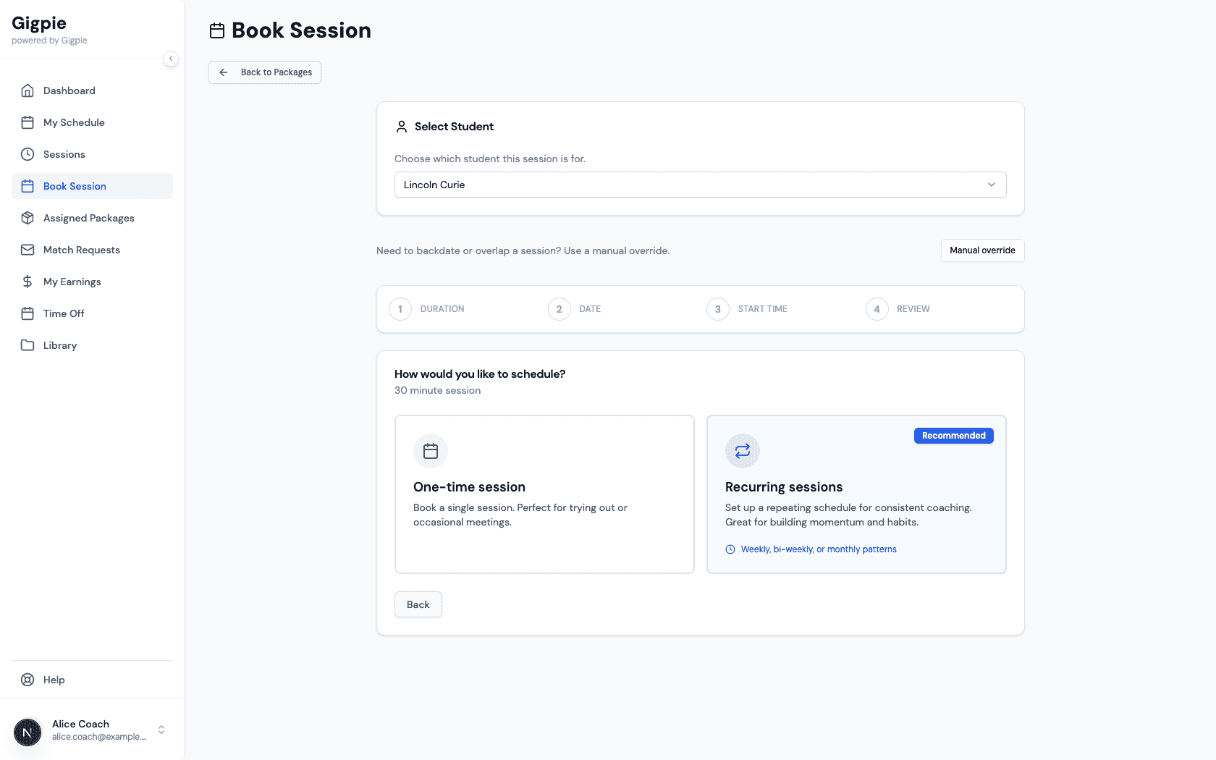Go to Time Off in sidebar
This screenshot has height=760, width=1216.
click(64, 313)
